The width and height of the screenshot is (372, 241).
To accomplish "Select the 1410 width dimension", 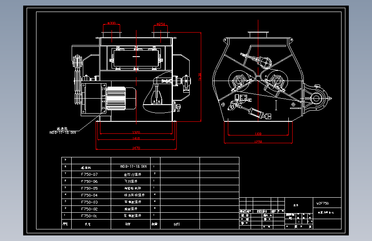I will tap(136, 138).
